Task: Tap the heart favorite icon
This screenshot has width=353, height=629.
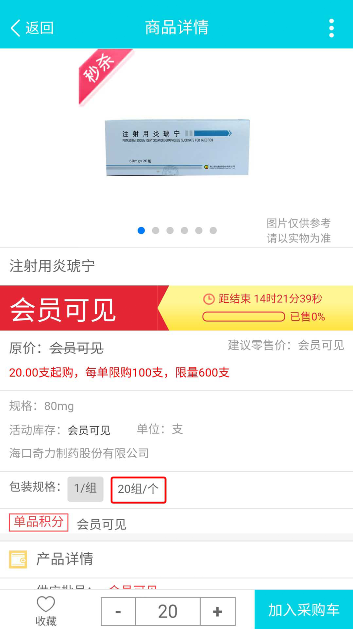Action: pos(46,603)
